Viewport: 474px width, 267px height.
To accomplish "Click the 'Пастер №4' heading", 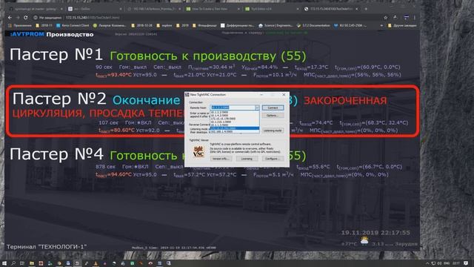I will click(x=56, y=154).
